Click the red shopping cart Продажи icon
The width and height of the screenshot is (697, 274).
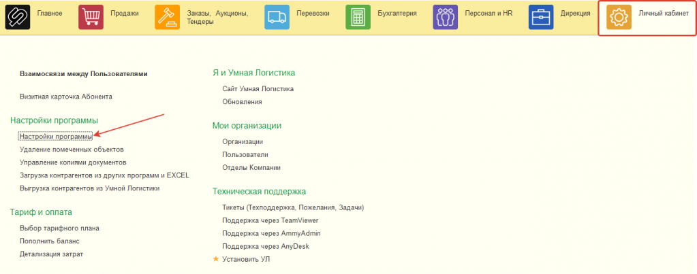point(91,17)
